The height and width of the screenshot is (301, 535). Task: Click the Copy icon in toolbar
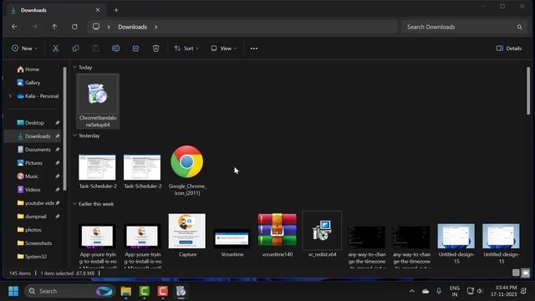click(x=75, y=48)
